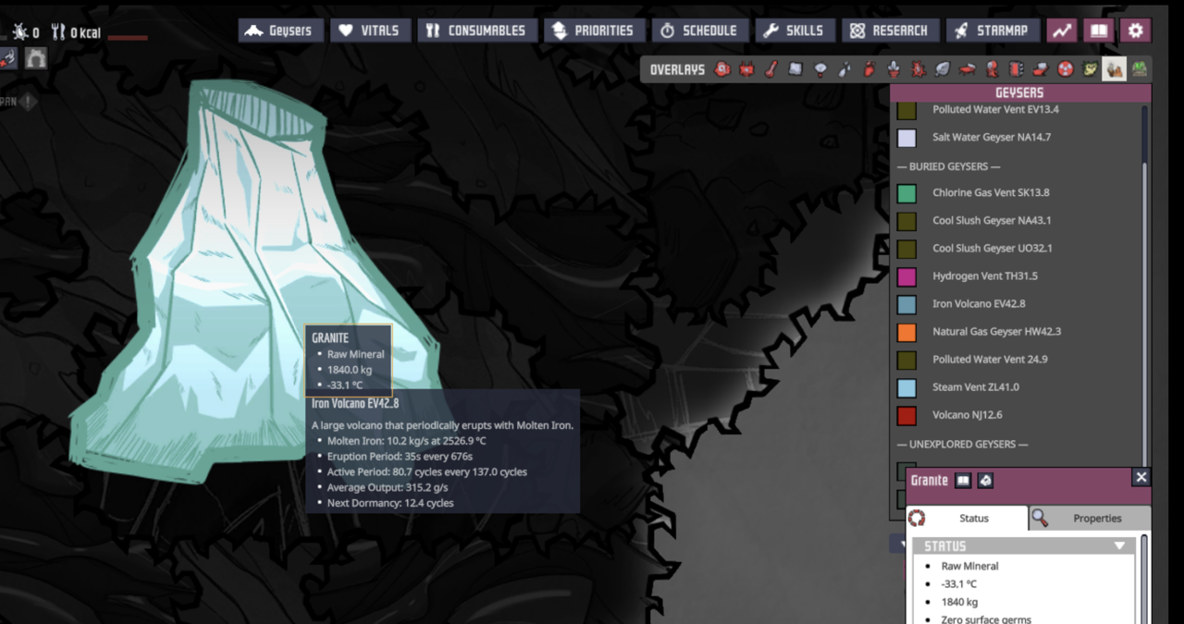Toggle the Iron Volcano EV42.8 swatch
This screenshot has height=624, width=1184.
906,304
